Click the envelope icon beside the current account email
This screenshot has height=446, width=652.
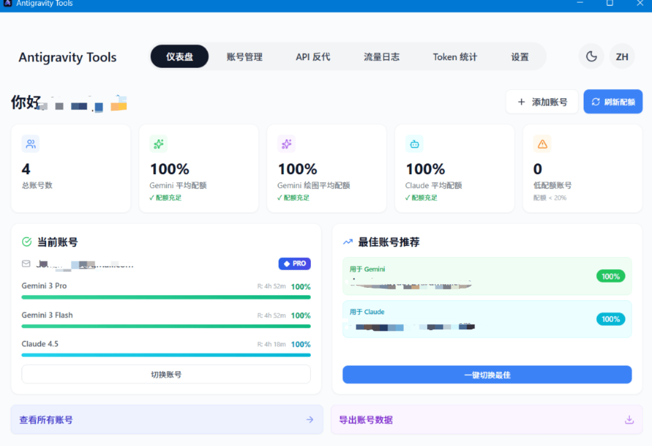click(26, 264)
